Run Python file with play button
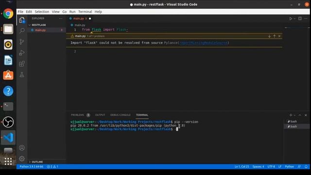Image resolution: width=311 pixels, height=175 pixels. click(291, 18)
